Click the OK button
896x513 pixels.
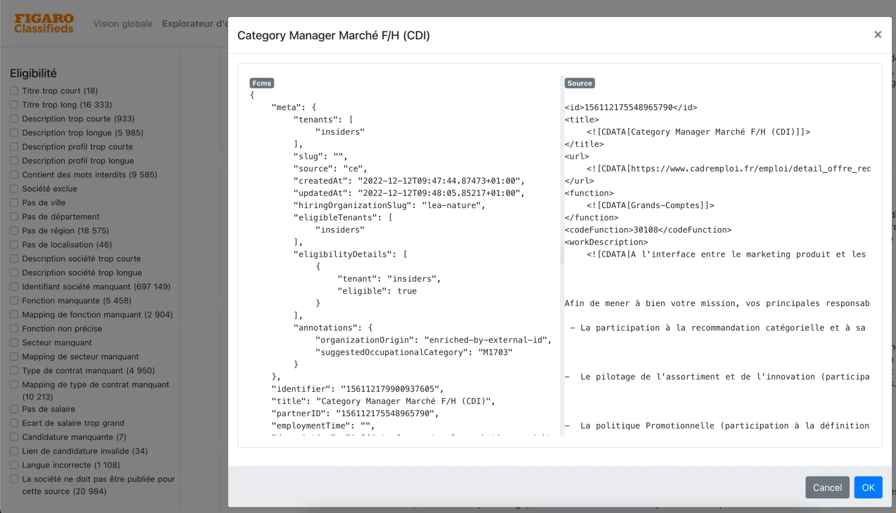click(868, 487)
